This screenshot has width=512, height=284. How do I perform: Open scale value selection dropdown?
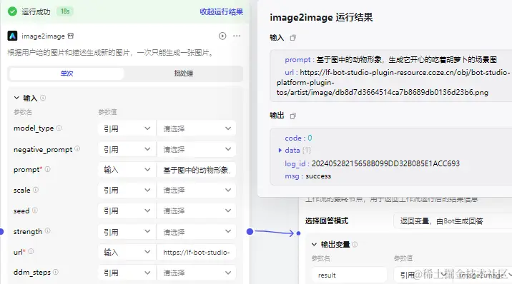click(x=197, y=191)
